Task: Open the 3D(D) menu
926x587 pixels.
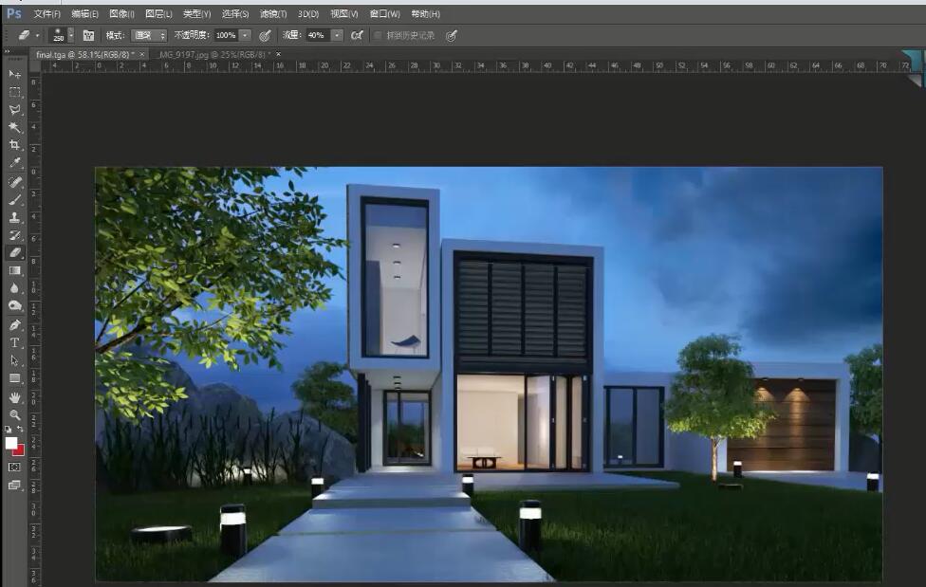Action: click(307, 13)
